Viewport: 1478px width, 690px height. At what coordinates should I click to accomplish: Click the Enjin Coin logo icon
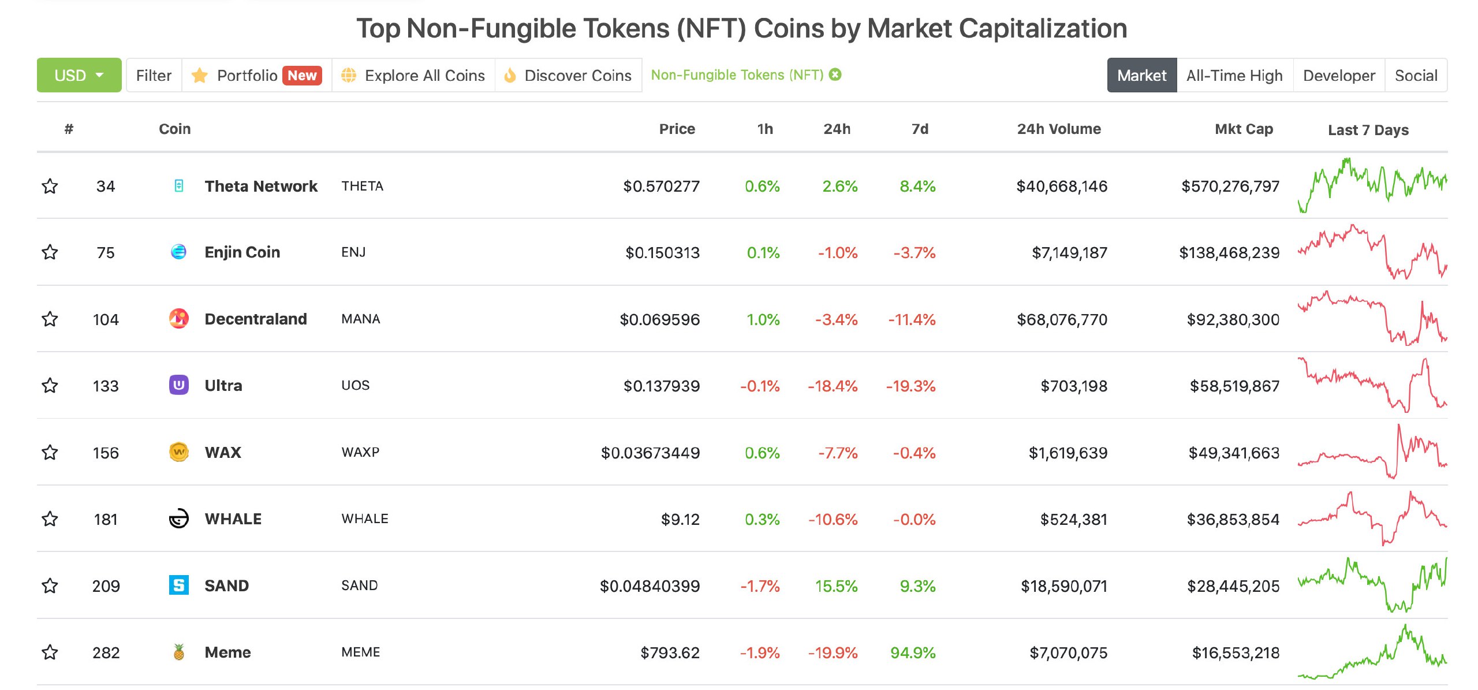(x=179, y=252)
